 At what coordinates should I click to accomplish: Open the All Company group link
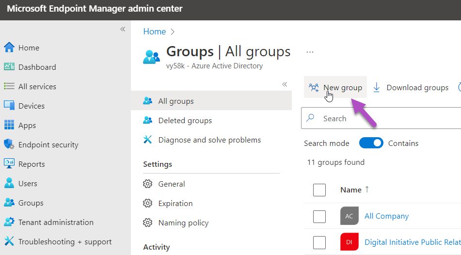point(387,216)
